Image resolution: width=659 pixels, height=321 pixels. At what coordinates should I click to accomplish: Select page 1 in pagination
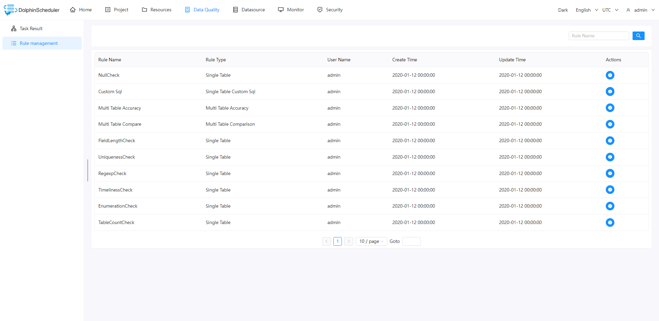[337, 241]
